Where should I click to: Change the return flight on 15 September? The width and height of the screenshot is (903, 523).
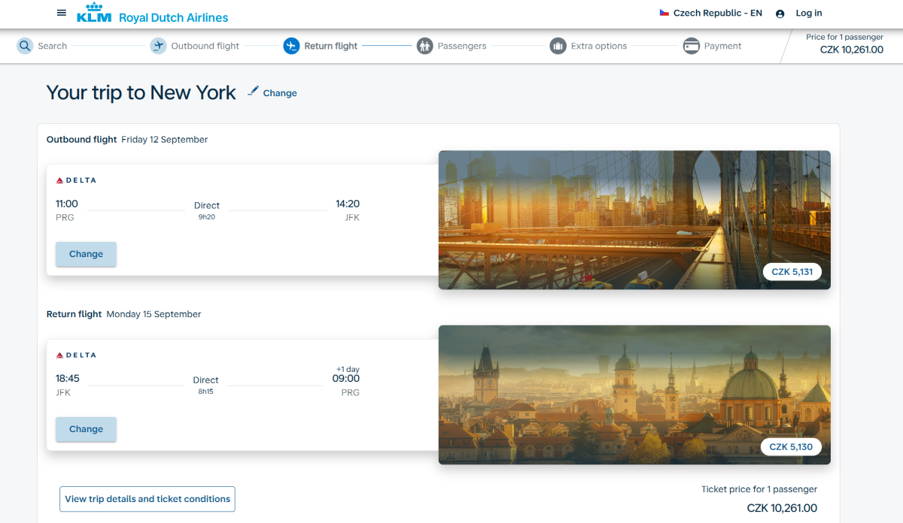[86, 429]
